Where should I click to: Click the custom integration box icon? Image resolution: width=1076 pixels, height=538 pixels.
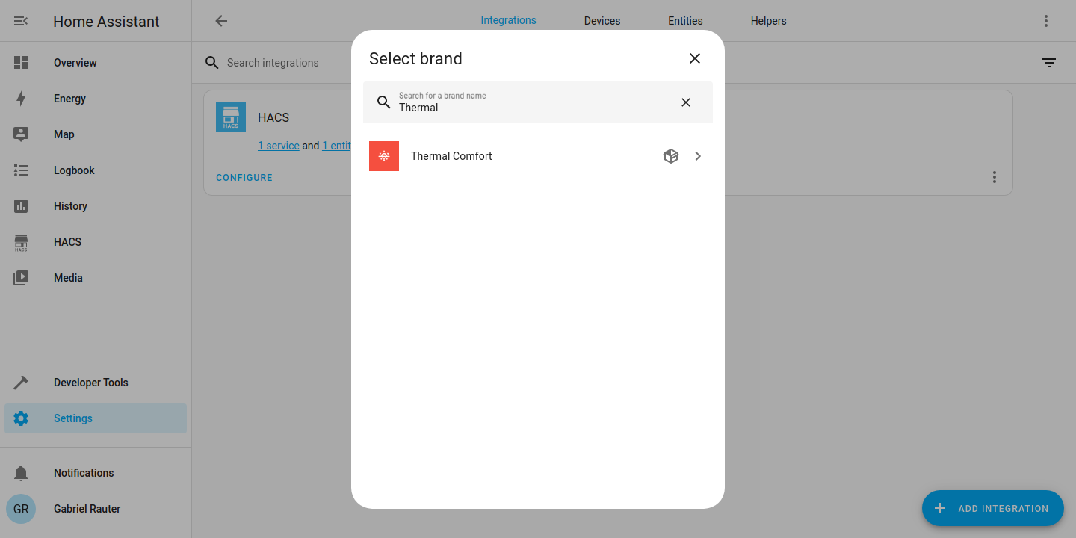pos(671,156)
